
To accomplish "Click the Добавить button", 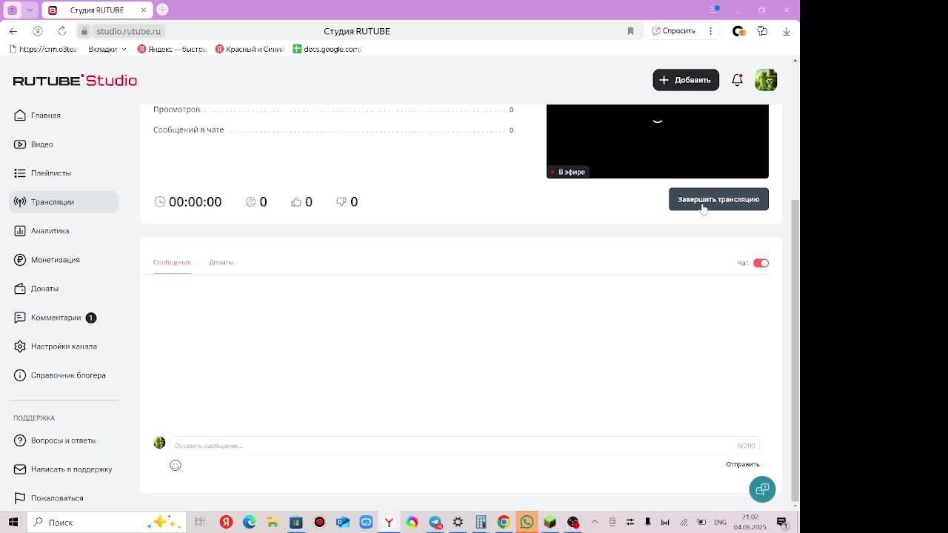I will click(686, 80).
